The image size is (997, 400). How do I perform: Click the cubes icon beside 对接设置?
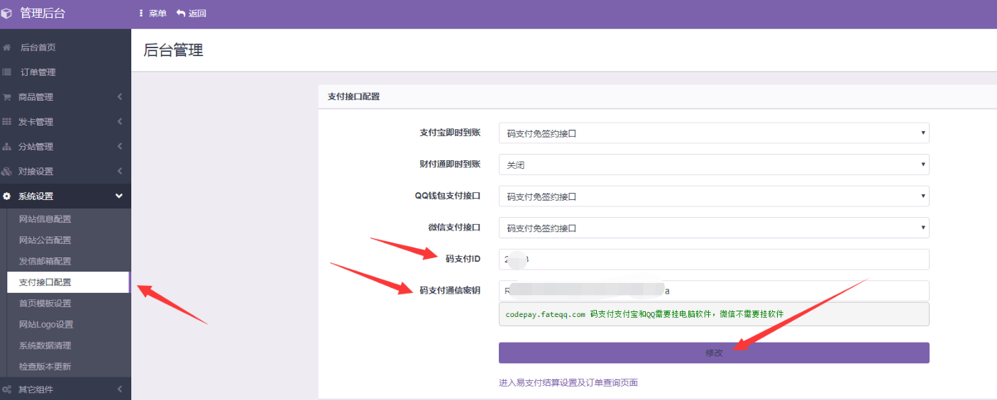tap(7, 172)
